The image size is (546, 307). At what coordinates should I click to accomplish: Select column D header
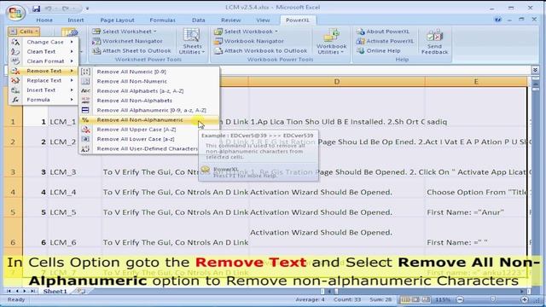click(337, 82)
